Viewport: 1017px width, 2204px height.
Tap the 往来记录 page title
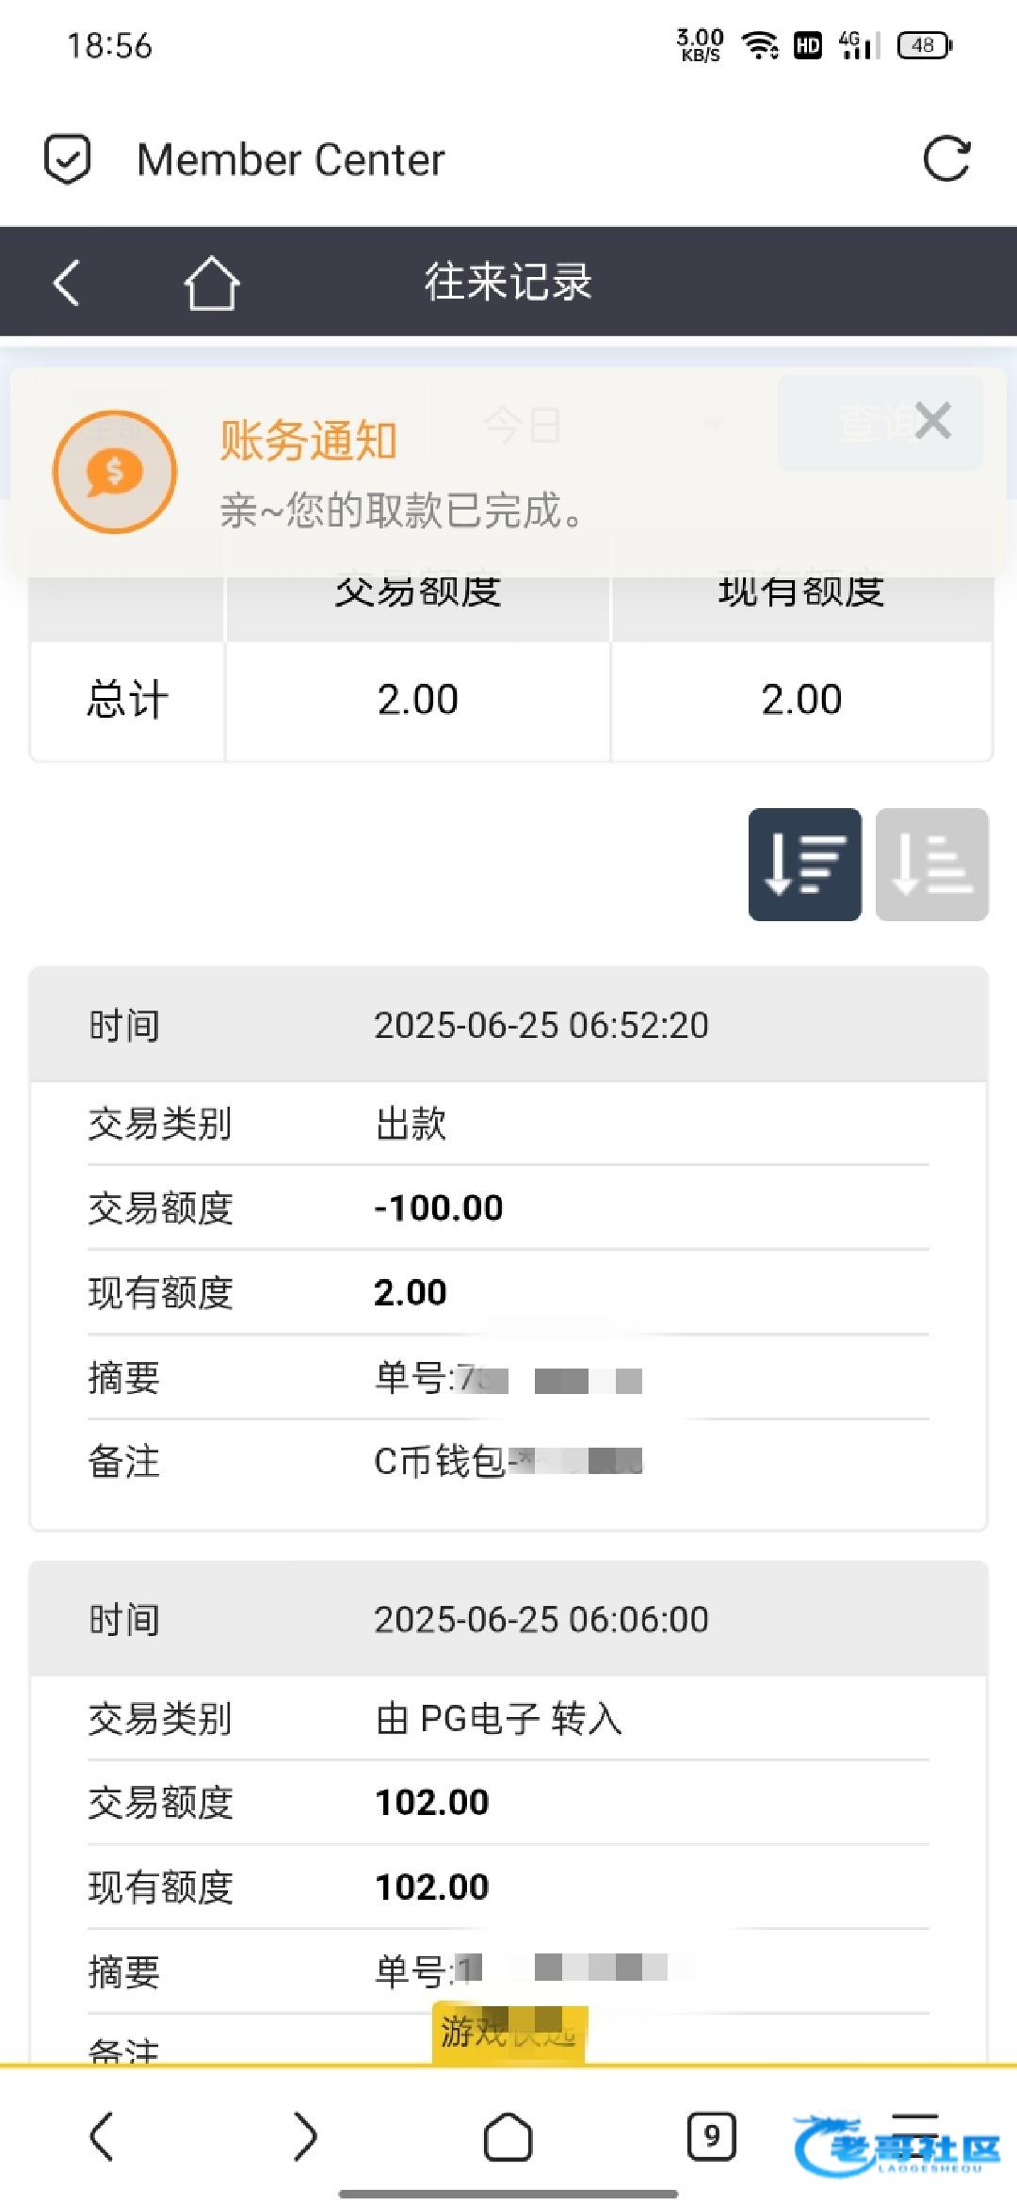(x=508, y=282)
